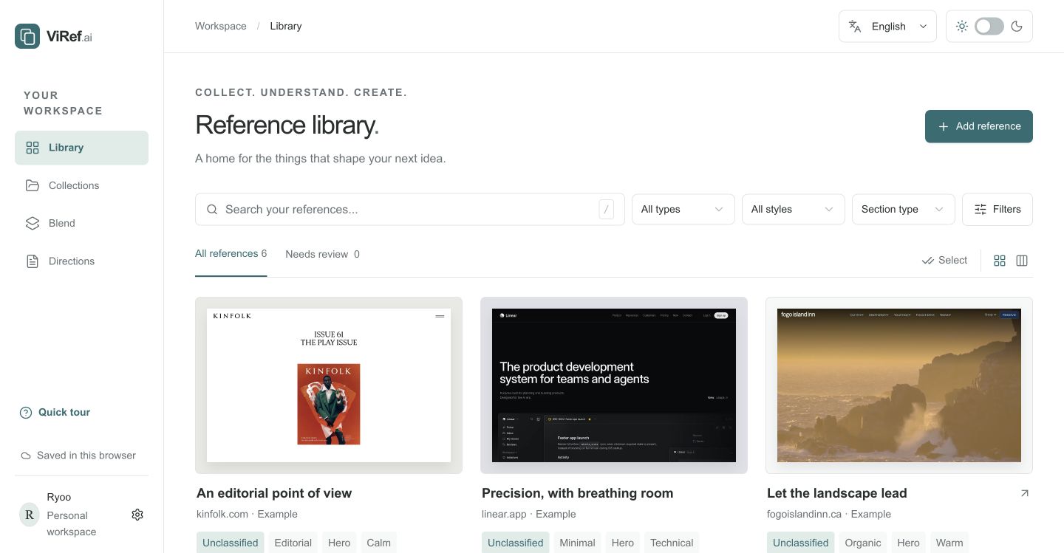Switch to column view layout icon
The image size is (1064, 553).
[1022, 261]
